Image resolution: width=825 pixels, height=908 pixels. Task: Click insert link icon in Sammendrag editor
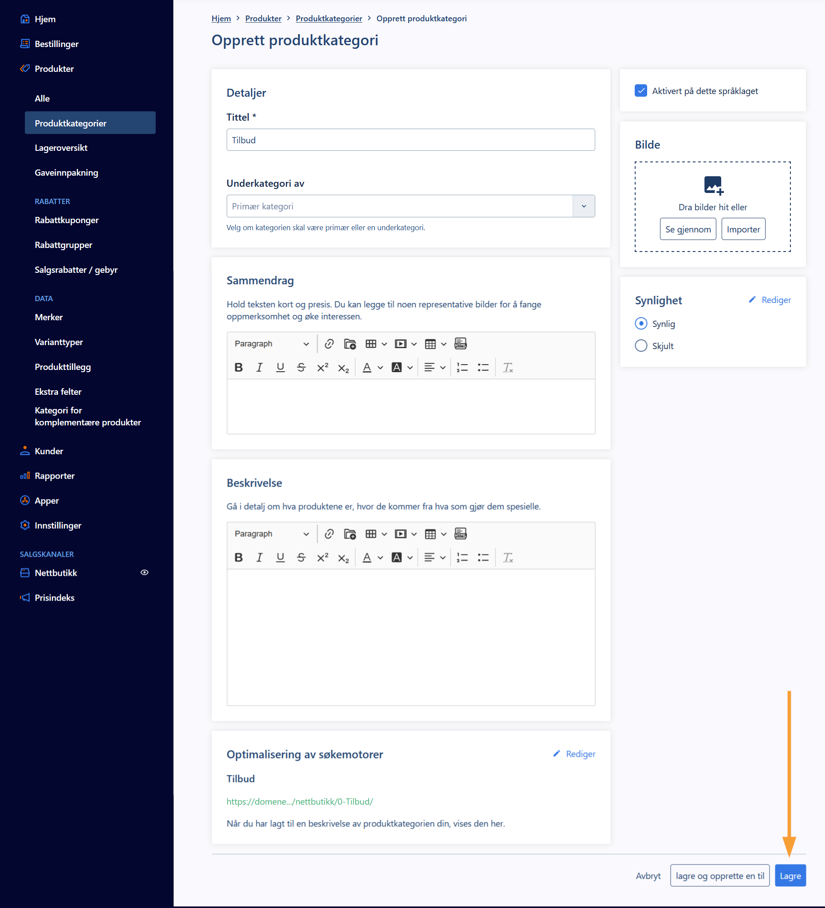point(329,344)
